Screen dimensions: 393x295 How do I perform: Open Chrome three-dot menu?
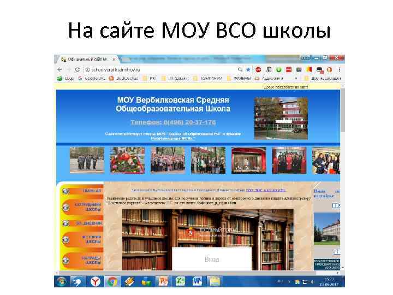(x=340, y=69)
